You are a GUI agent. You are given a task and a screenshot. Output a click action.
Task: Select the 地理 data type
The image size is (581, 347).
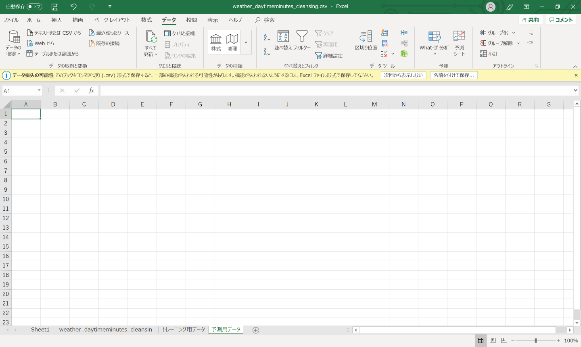tap(232, 42)
